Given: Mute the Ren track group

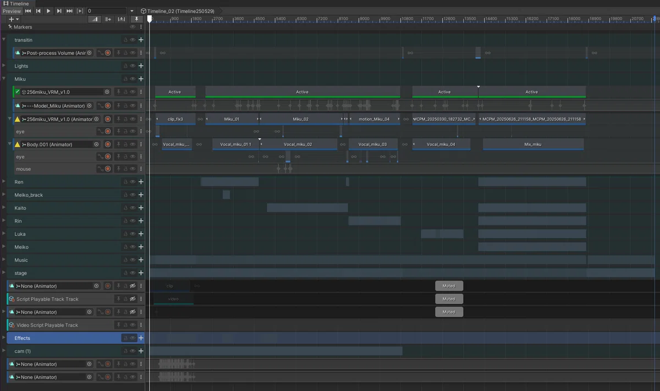Looking at the screenshot, I should 133,182.
